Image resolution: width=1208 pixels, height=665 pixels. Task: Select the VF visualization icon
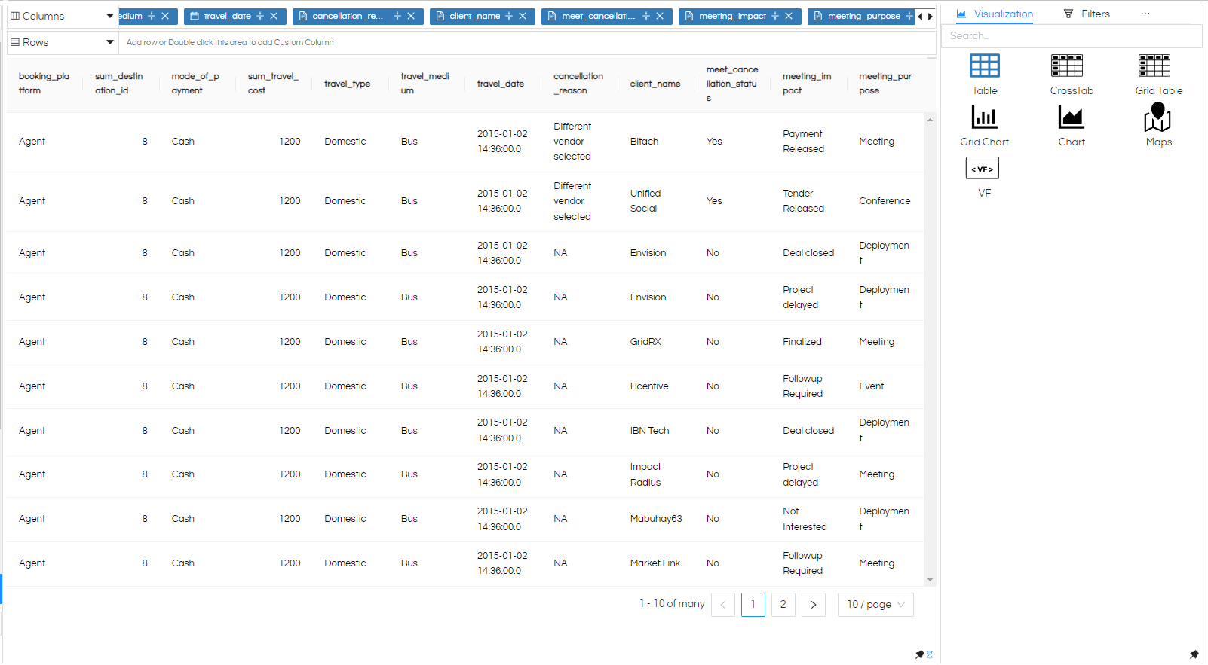pyautogui.click(x=983, y=168)
